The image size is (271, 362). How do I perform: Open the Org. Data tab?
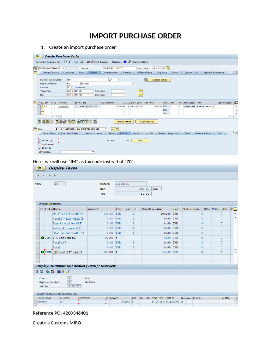click(162, 72)
